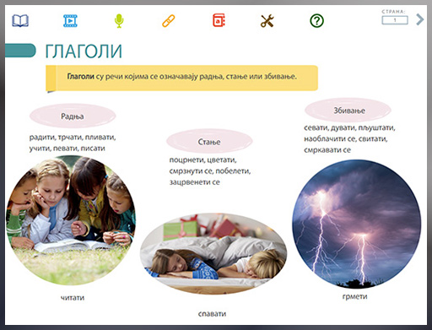432x330 pixels.
Task: Click the page number input field
Action: point(395,20)
